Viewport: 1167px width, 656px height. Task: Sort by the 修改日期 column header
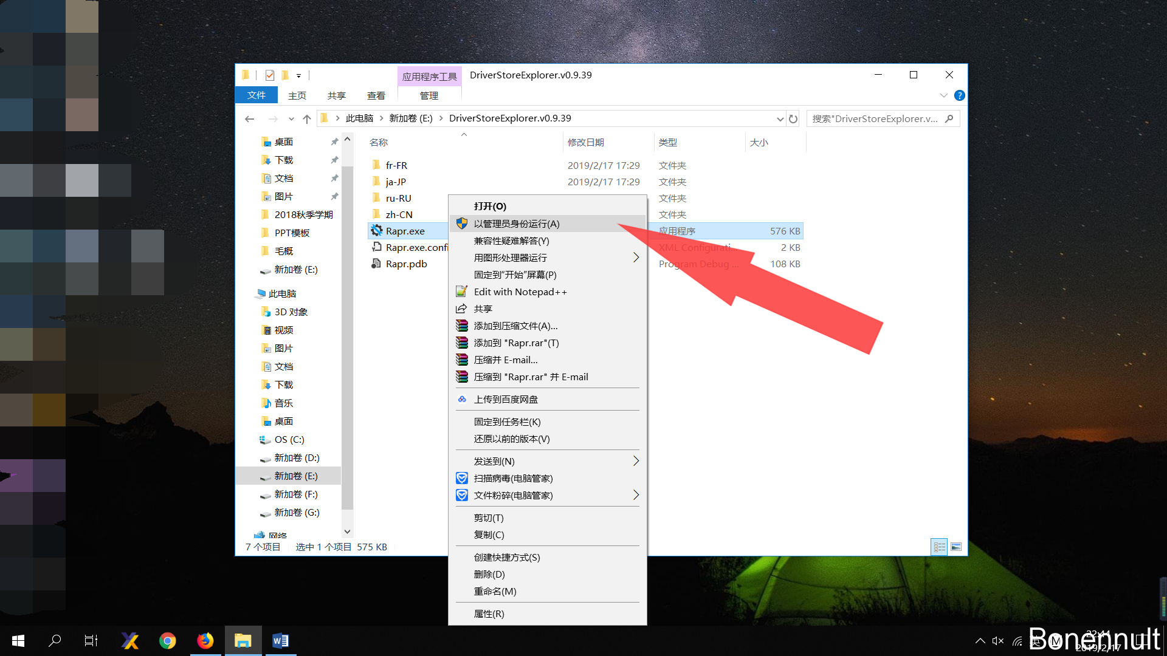pyautogui.click(x=608, y=142)
